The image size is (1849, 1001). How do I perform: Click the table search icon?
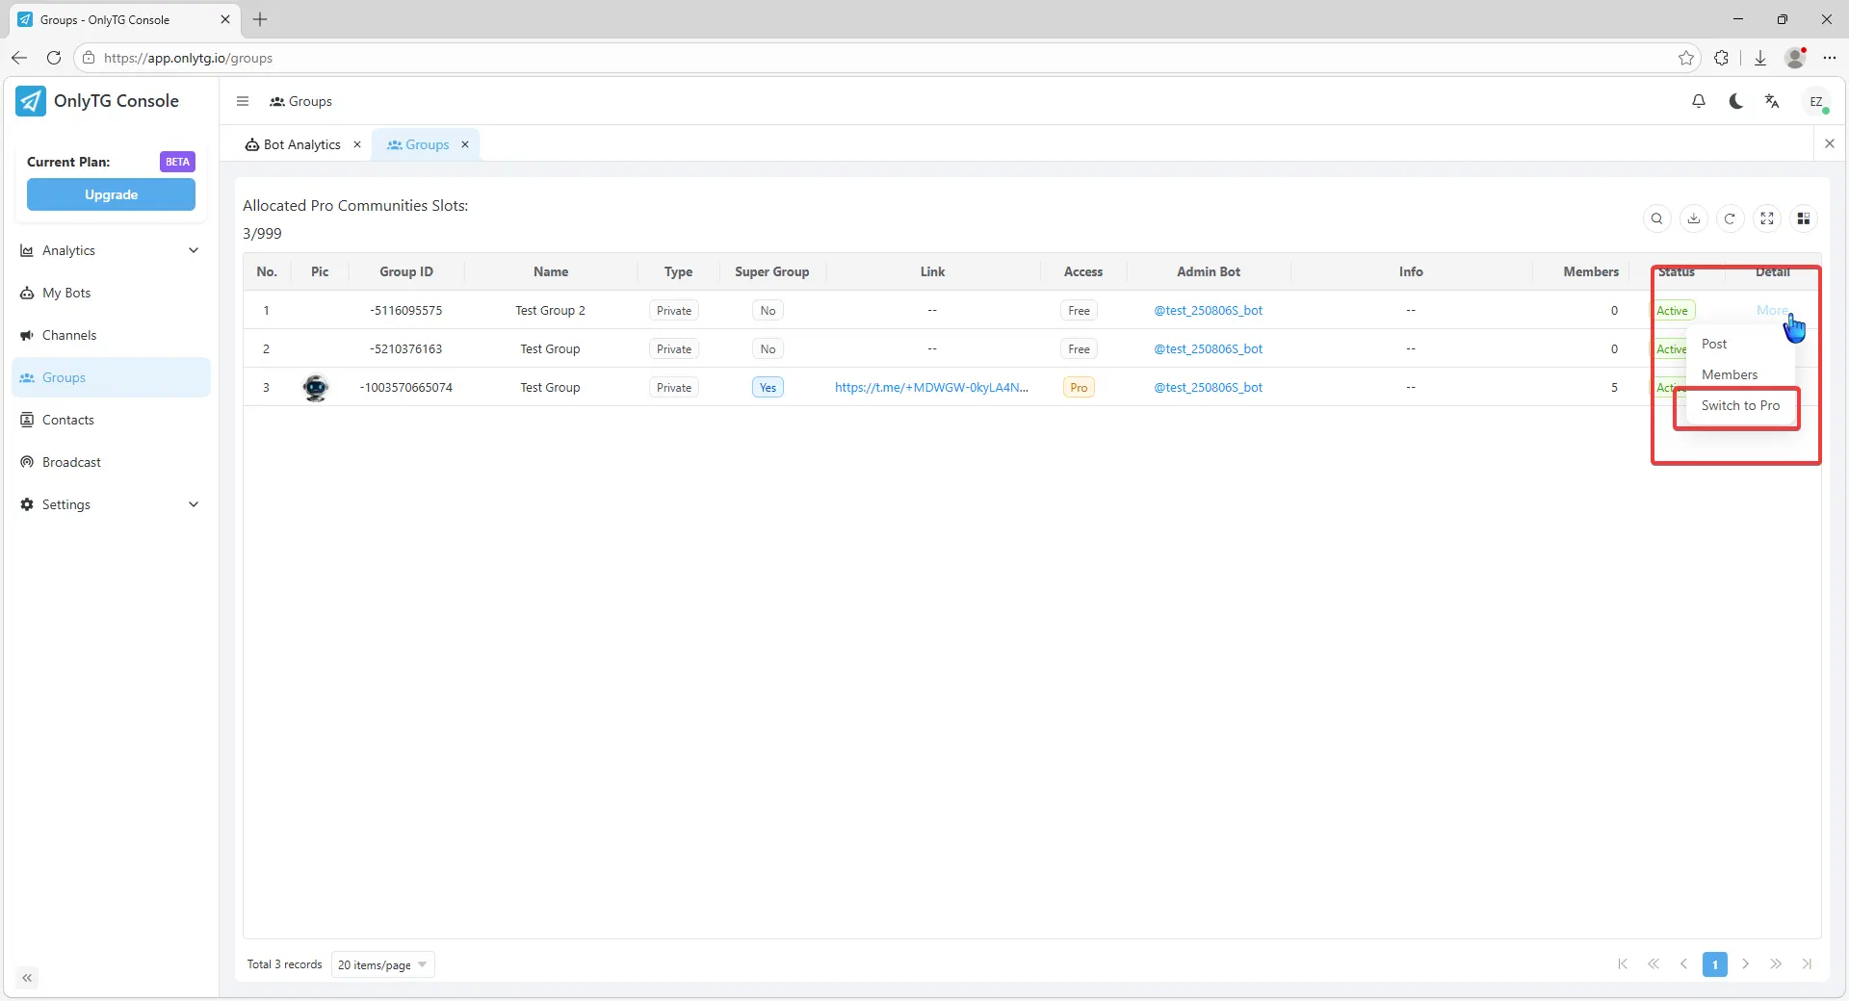coord(1656,218)
